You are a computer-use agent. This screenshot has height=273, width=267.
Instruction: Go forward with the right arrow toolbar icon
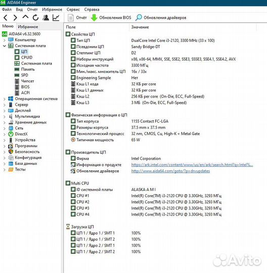(15, 18)
